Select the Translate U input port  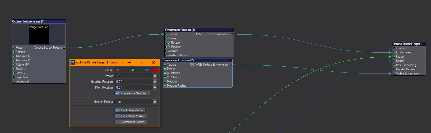pyautogui.click(x=14, y=56)
